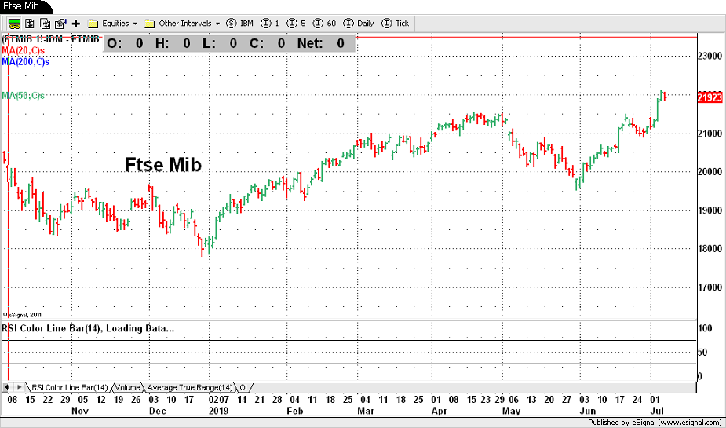Click the 20000 price scale label
The width and height of the screenshot is (726, 428).
(710, 172)
